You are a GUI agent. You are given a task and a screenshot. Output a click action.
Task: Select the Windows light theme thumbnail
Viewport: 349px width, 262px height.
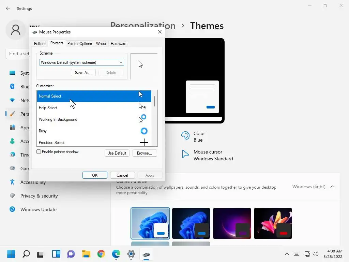tap(150, 223)
